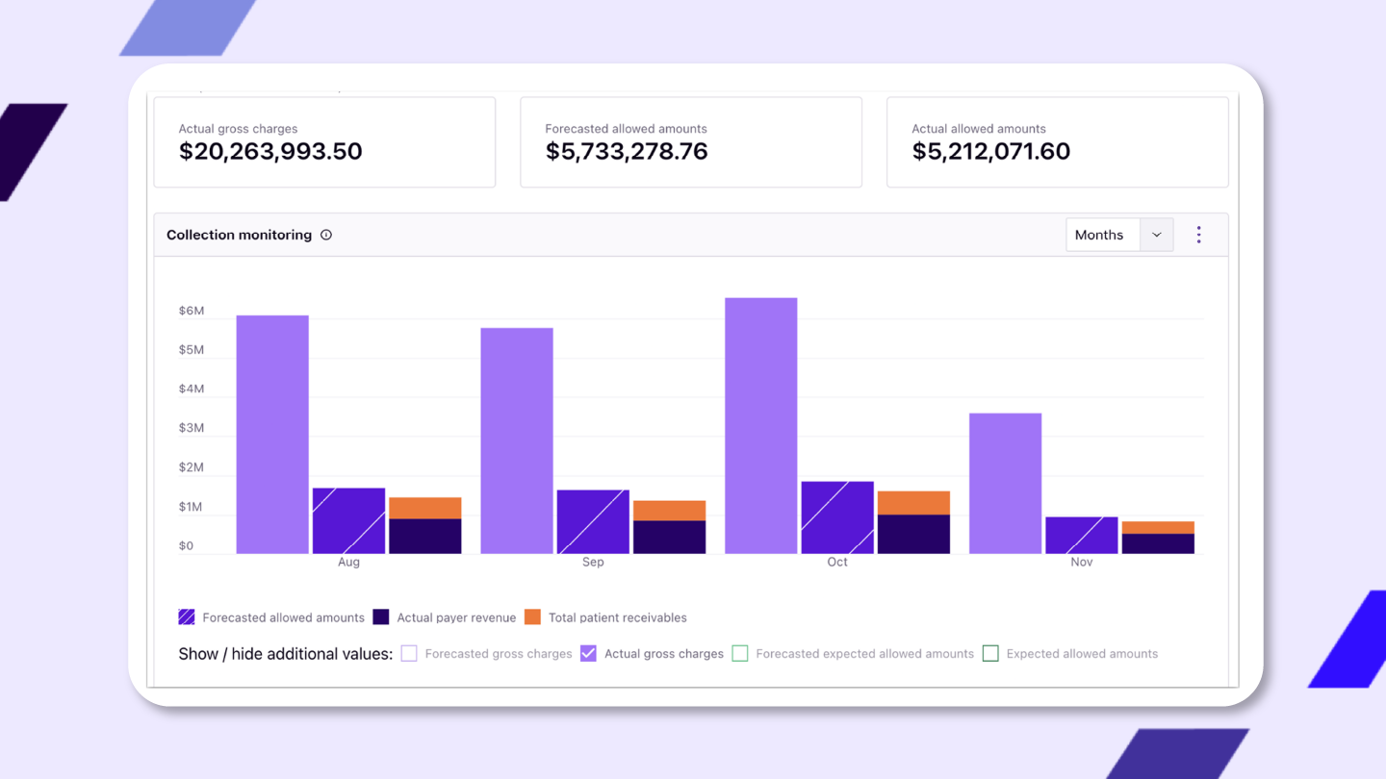Click the Total patient receivables legend swatch

coord(532,617)
